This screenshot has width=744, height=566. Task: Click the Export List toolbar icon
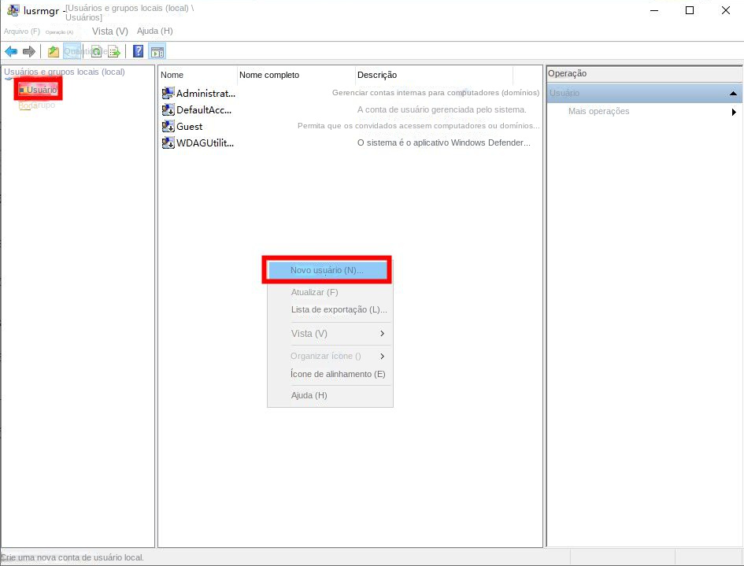pyautogui.click(x=114, y=51)
